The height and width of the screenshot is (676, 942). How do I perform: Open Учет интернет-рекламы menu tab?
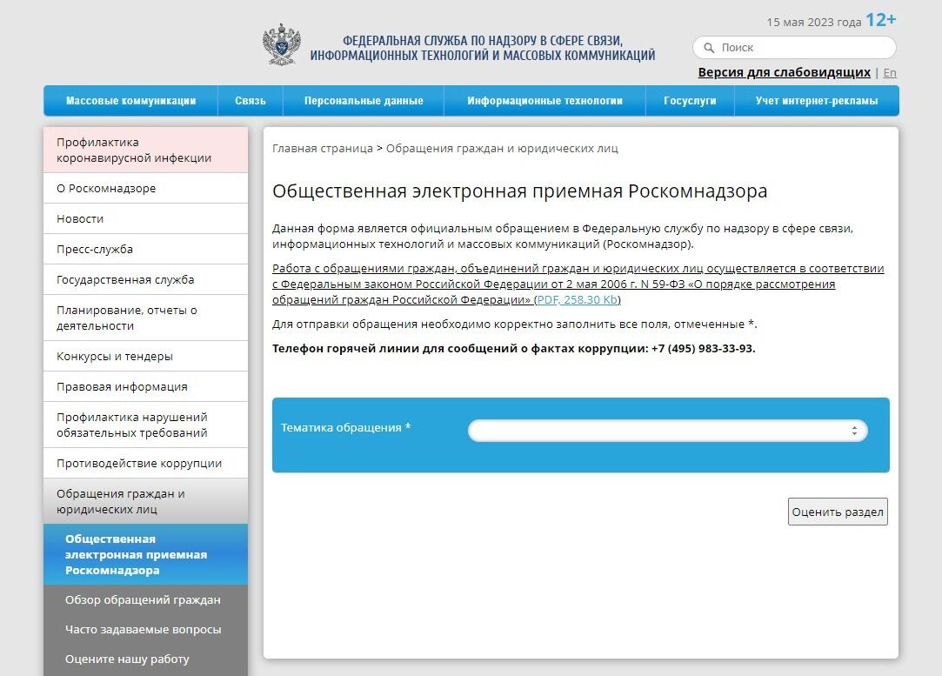pos(817,100)
